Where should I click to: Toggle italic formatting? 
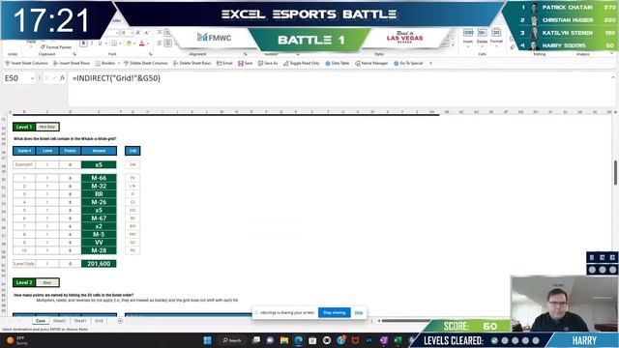(92, 43)
